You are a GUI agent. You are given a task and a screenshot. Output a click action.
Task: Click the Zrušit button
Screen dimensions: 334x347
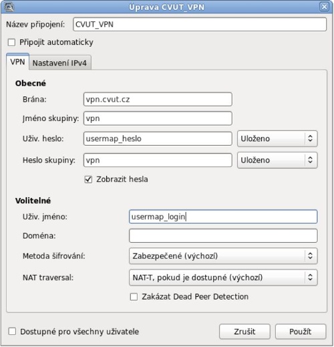pyautogui.click(x=244, y=332)
